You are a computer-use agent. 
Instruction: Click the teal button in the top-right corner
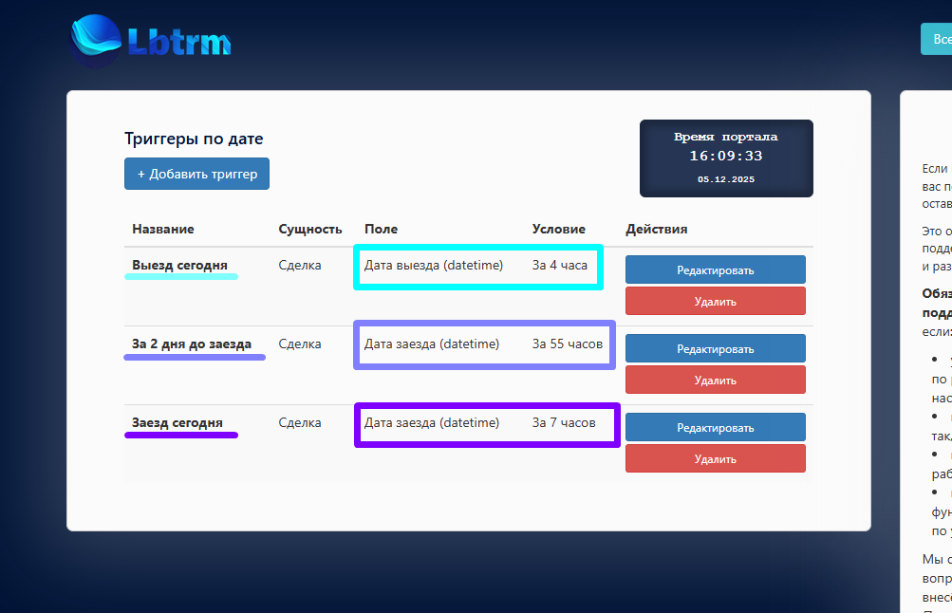938,39
